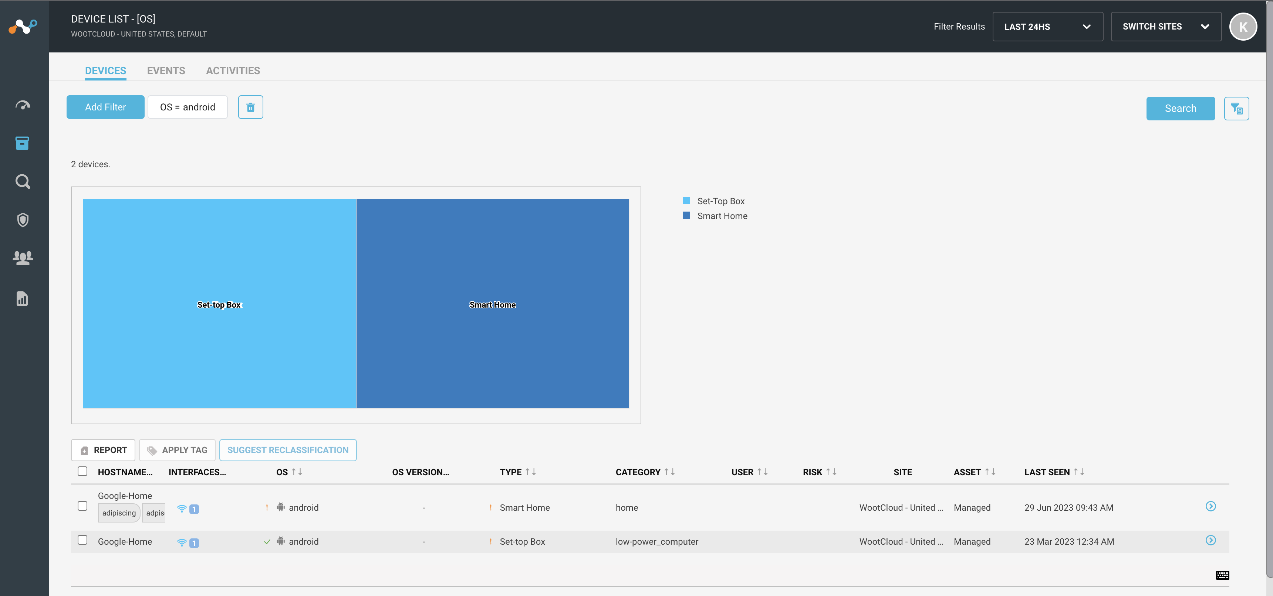Viewport: 1273px width, 596px height.
Task: Switch to the ACTIVITIES tab
Action: 233,71
